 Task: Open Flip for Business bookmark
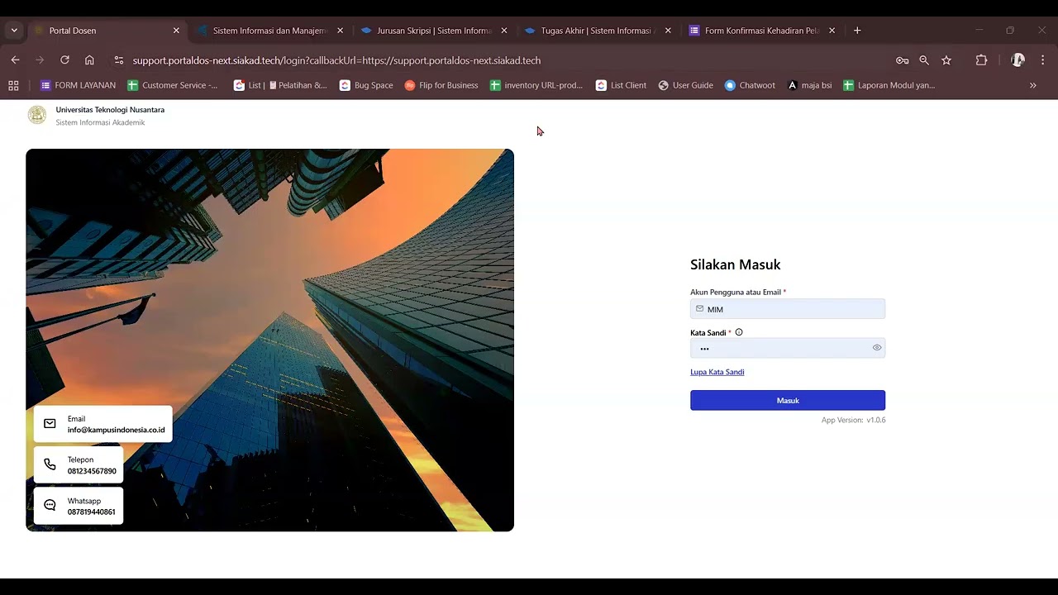coord(441,85)
